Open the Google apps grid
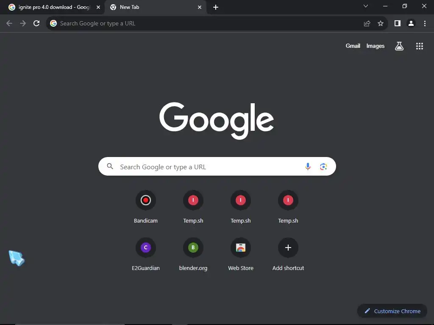434x325 pixels. pos(420,46)
